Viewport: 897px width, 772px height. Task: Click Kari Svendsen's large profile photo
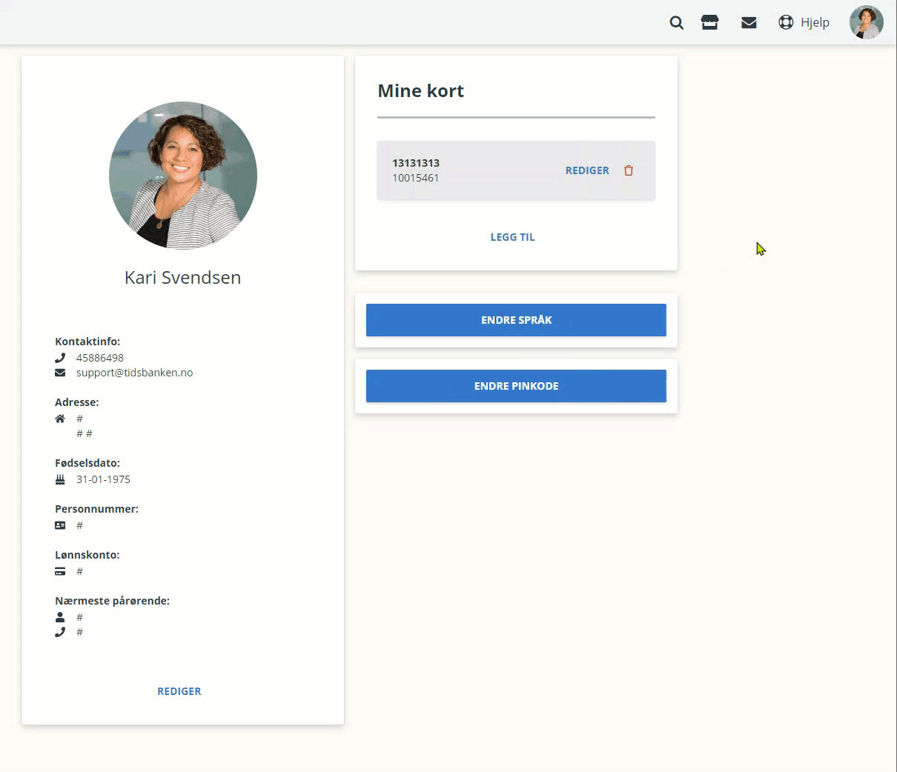(183, 176)
